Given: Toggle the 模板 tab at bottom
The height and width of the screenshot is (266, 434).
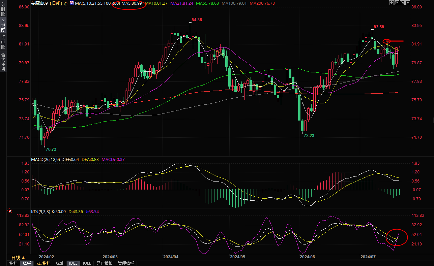Looking at the screenshot, I should (x=27, y=263).
